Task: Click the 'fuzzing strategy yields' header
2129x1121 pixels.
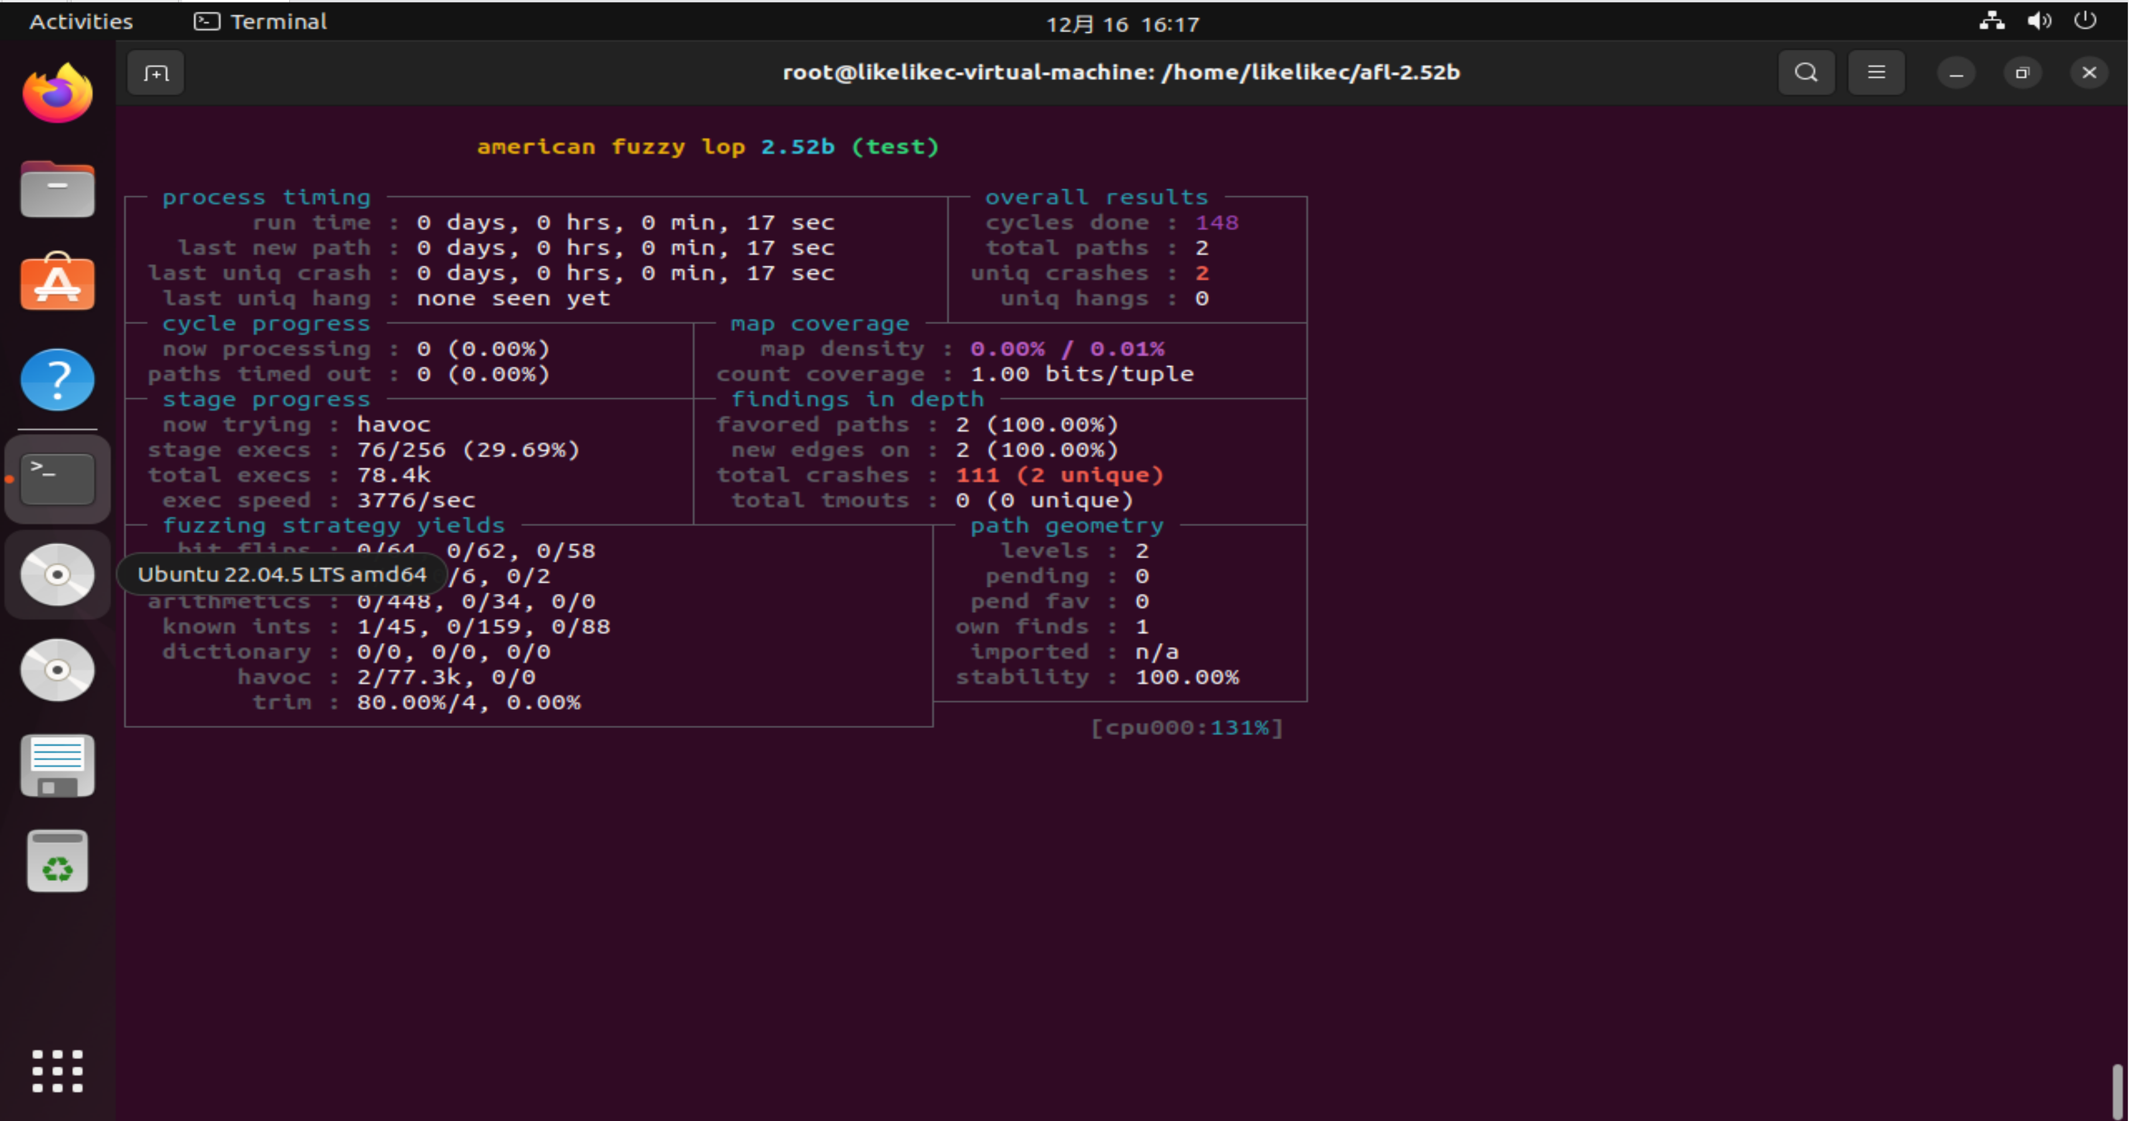Action: (333, 526)
